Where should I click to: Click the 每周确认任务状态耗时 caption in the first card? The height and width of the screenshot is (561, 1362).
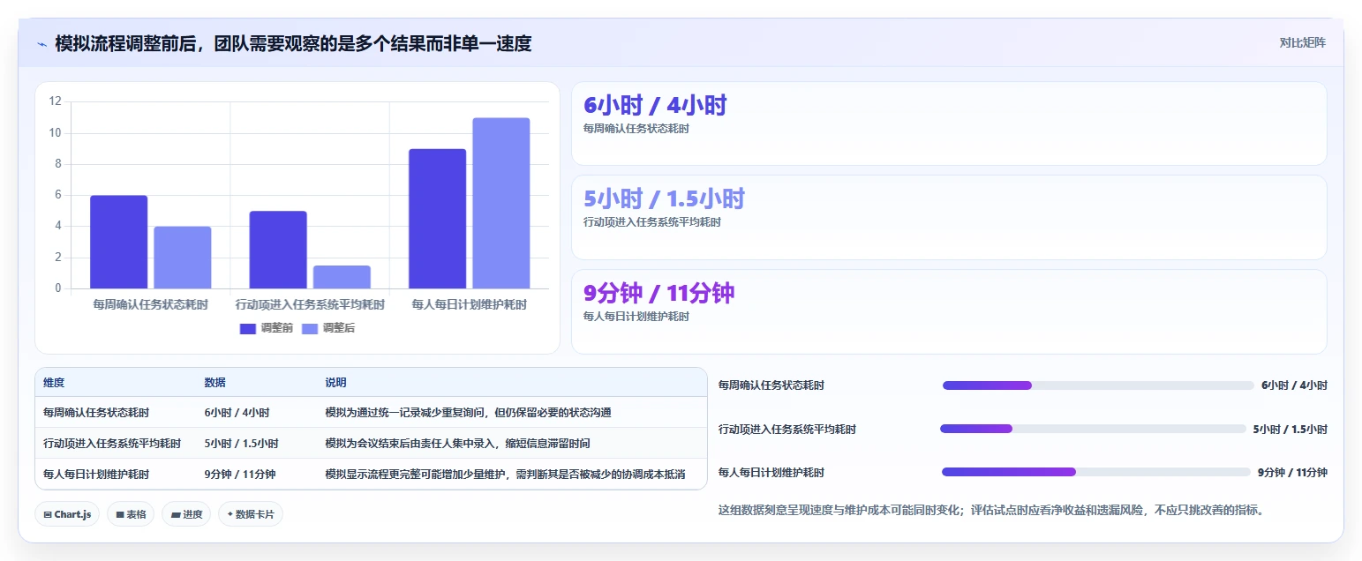click(x=636, y=129)
